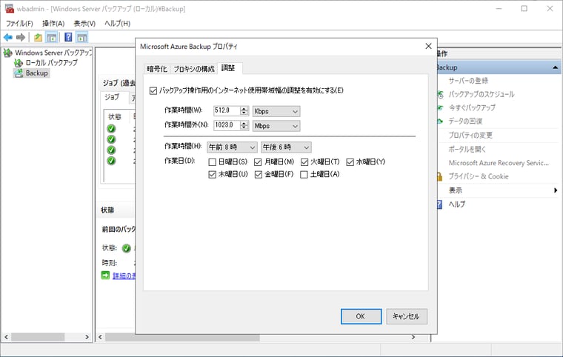Collapse the Backup actions section header

pyautogui.click(x=555, y=67)
